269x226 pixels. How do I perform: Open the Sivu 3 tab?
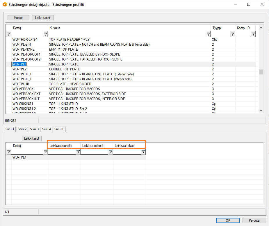point(34,129)
